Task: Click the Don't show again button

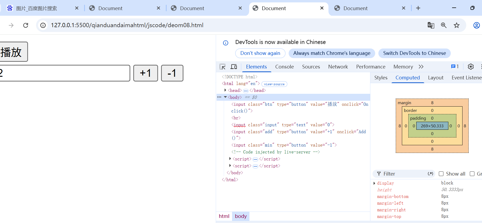Action: [260, 53]
